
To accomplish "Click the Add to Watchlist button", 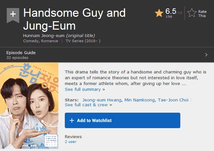I will [123, 120].
